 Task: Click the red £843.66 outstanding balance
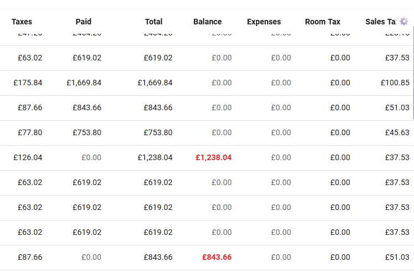[217, 258]
